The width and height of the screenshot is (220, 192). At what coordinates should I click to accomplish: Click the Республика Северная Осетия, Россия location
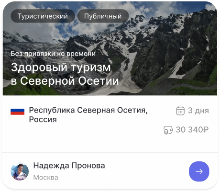(x=88, y=115)
